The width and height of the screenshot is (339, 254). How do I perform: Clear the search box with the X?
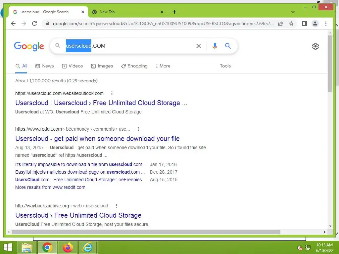click(x=199, y=46)
